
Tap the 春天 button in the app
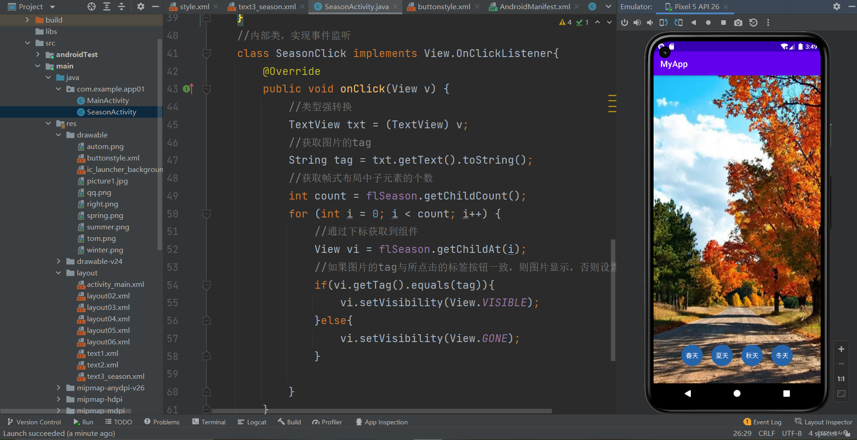coord(692,355)
